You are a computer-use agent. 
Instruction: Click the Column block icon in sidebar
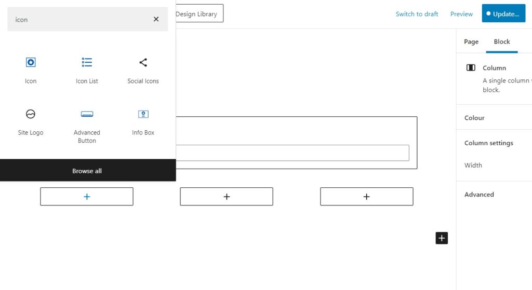[471, 68]
